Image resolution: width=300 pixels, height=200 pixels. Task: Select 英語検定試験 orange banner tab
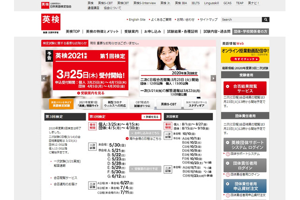(61, 104)
